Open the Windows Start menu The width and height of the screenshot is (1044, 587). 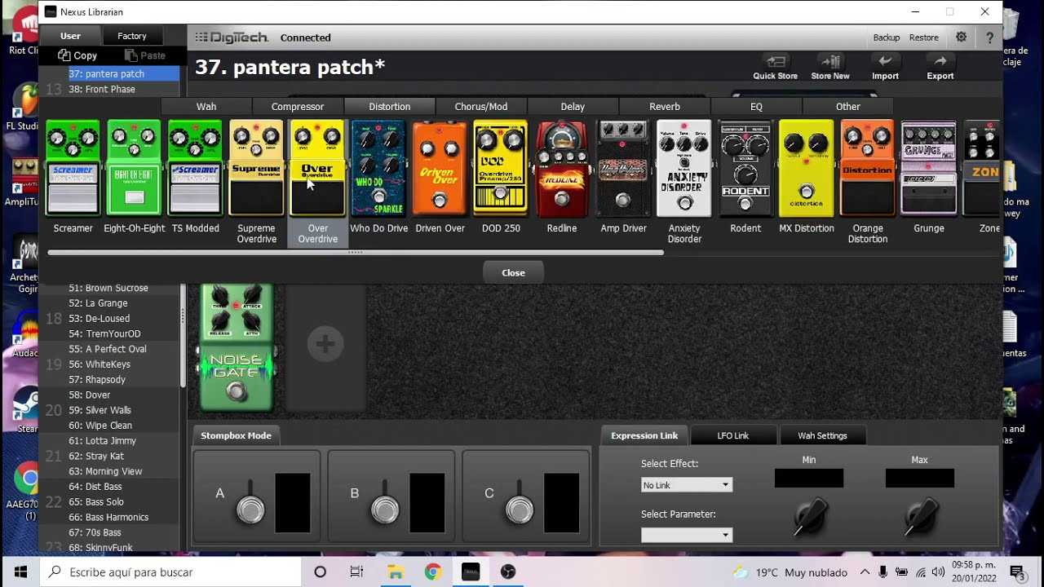pos(20,572)
